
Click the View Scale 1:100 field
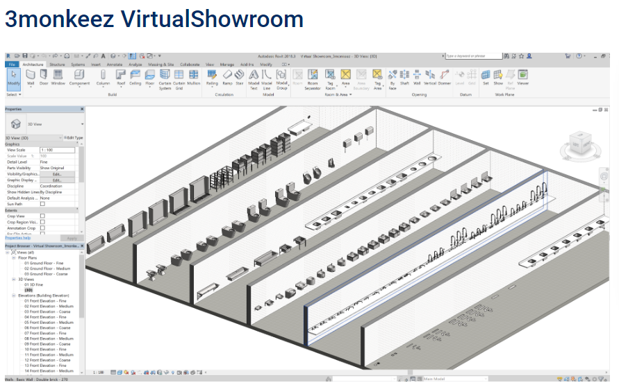[57, 150]
